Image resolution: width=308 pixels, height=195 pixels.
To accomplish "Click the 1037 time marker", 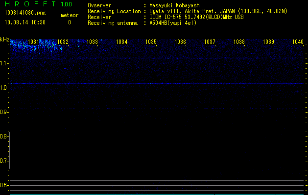I will click(210, 42).
